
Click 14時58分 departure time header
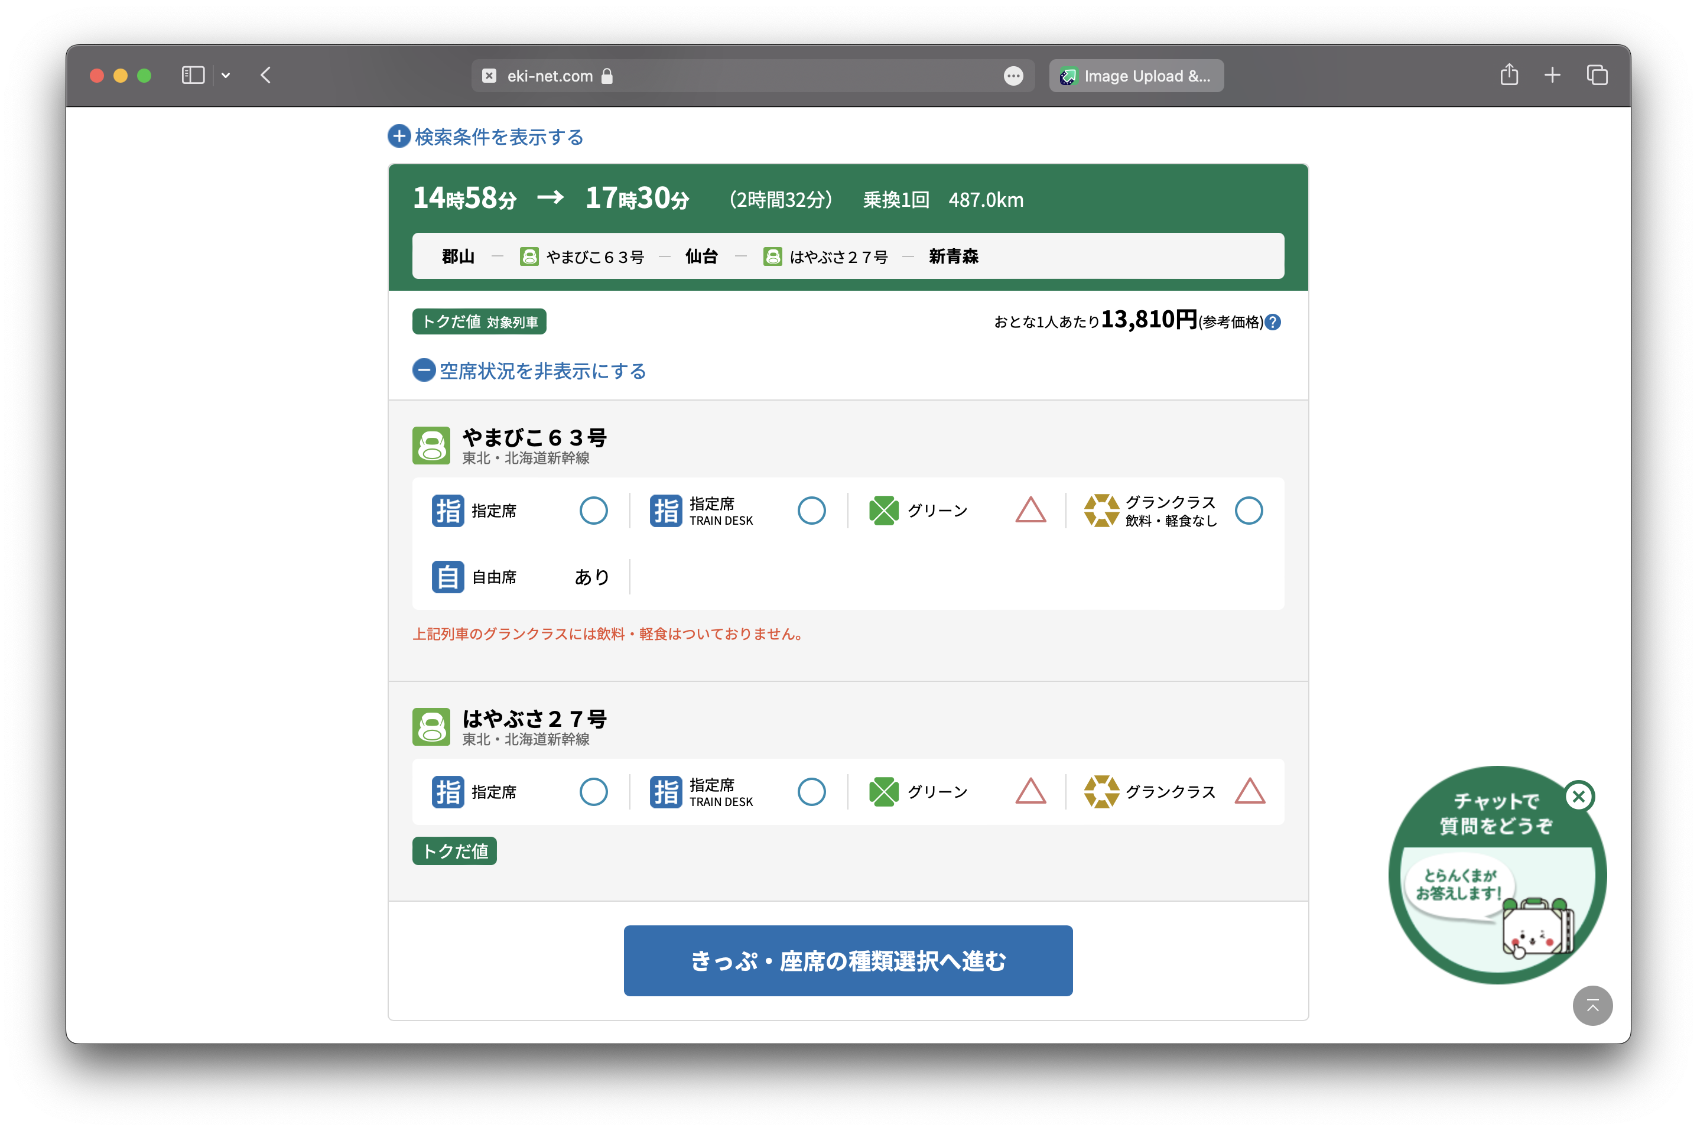[x=465, y=199]
